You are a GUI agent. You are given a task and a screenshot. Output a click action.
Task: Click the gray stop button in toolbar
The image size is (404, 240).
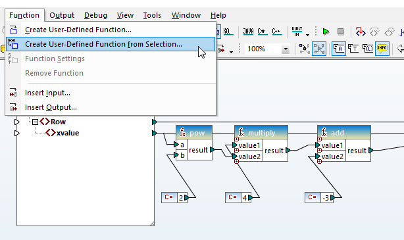(x=340, y=32)
